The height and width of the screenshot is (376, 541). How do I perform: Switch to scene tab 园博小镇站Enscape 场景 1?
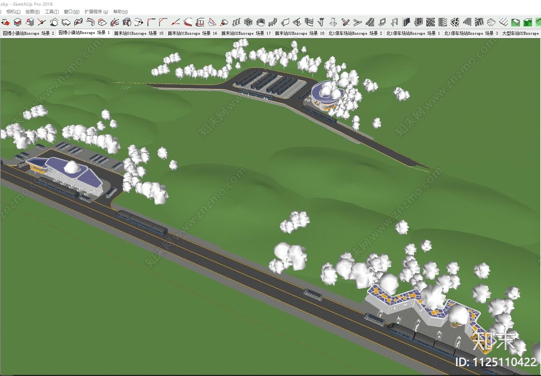[84, 33]
